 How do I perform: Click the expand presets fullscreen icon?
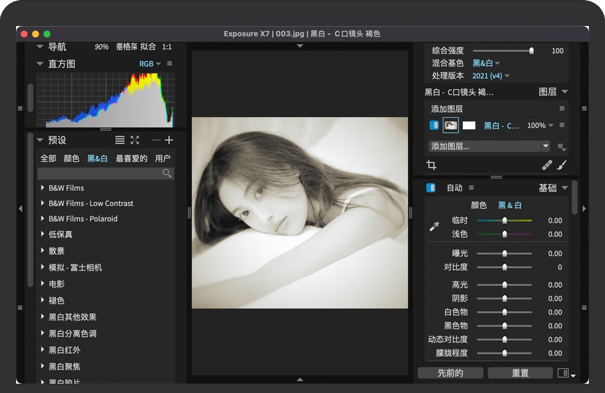click(135, 140)
